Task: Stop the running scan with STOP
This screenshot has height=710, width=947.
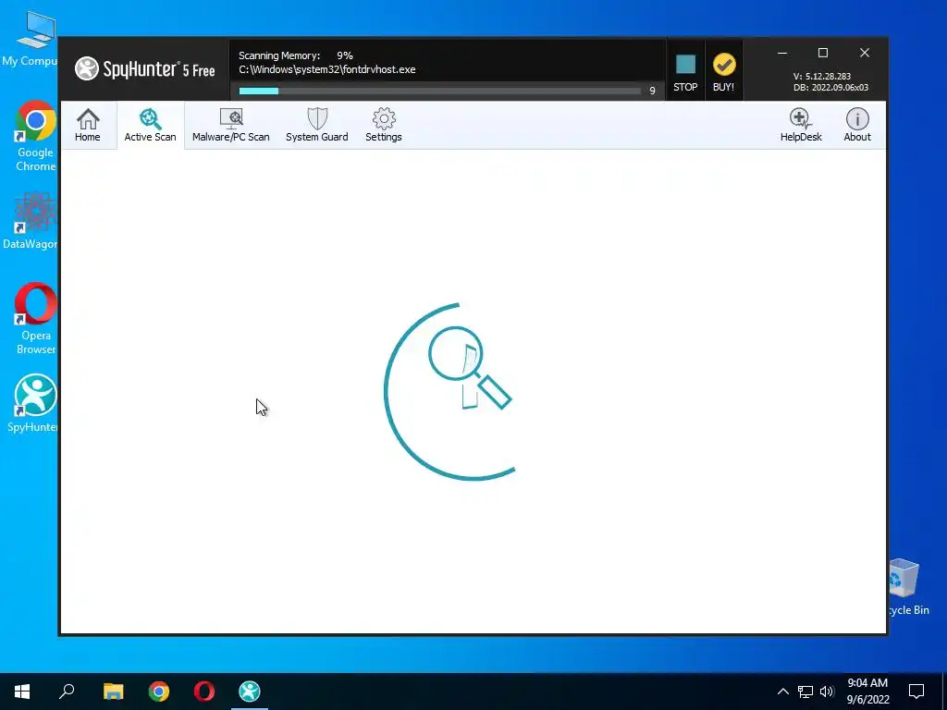Action: point(685,71)
